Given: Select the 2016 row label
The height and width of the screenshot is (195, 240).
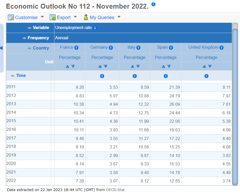Looking at the screenshot, I should tap(11, 130).
